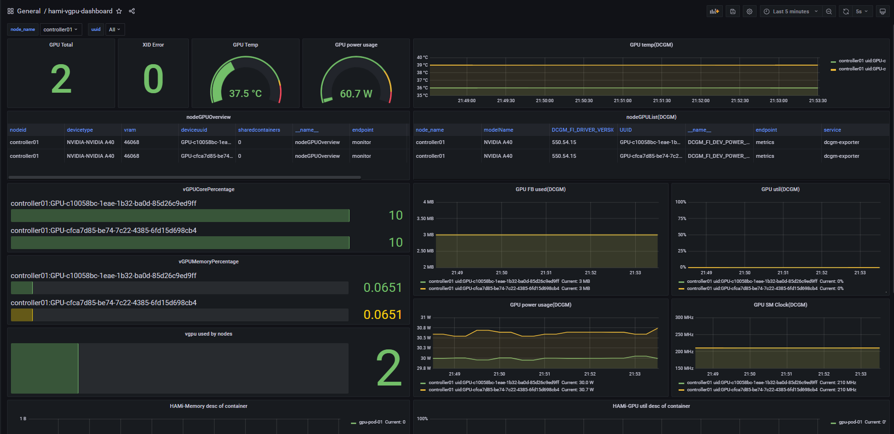Sort nodeGPUOverview table by vram column

tap(130, 130)
